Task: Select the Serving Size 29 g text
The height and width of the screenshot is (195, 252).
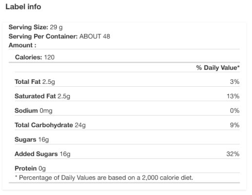Action: pyautogui.click(x=36, y=27)
